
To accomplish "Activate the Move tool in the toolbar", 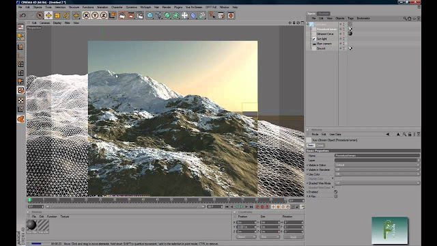I will tap(48, 16).
